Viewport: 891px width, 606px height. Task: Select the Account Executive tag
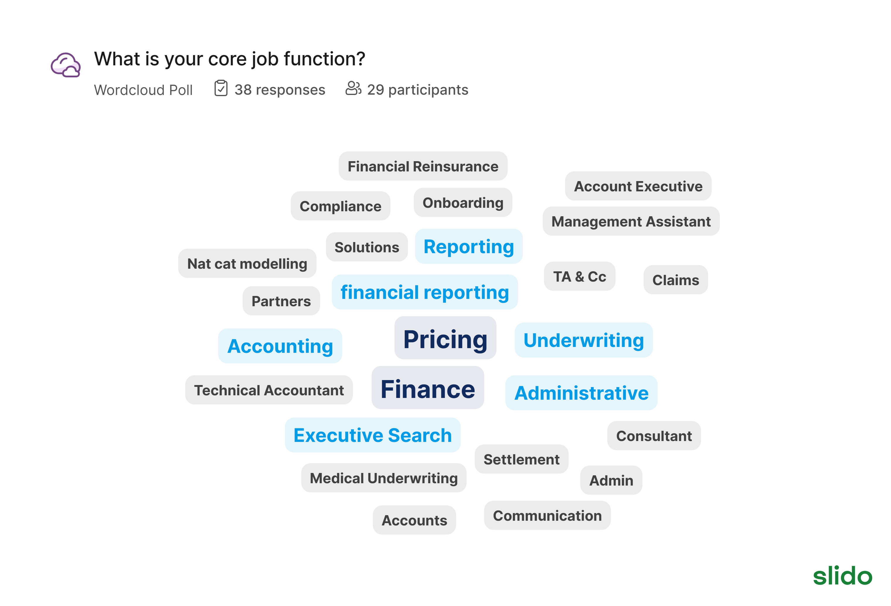pyautogui.click(x=638, y=186)
